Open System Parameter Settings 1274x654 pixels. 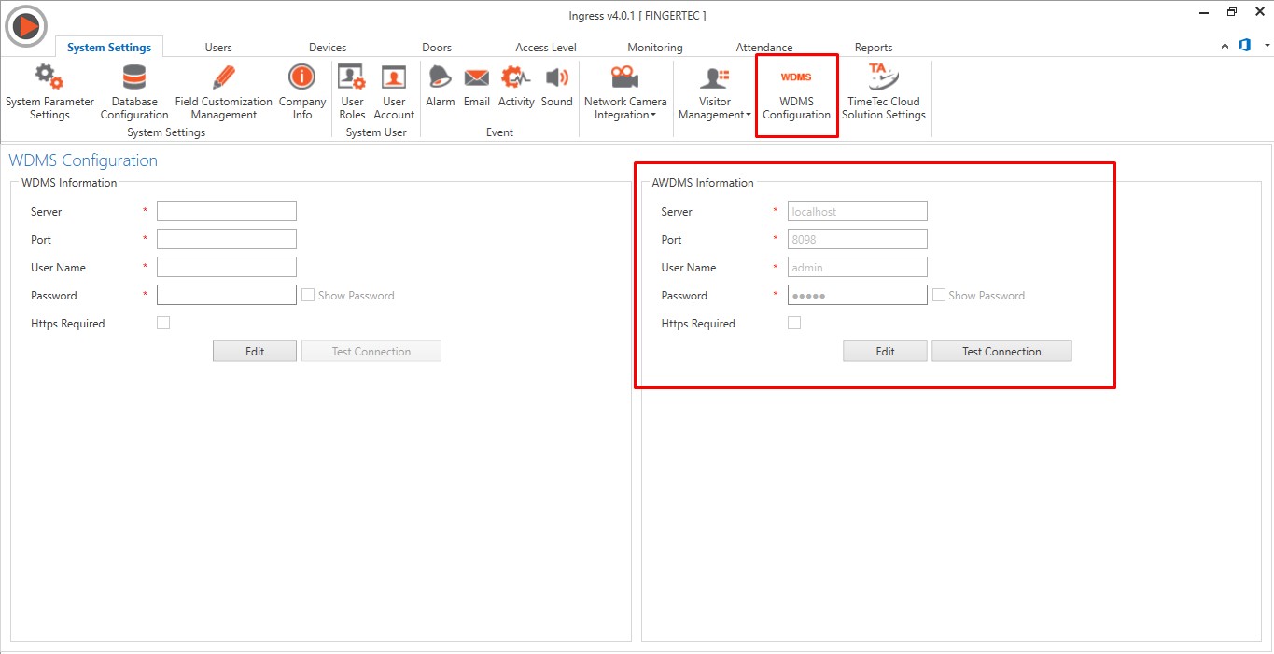pyautogui.click(x=49, y=92)
